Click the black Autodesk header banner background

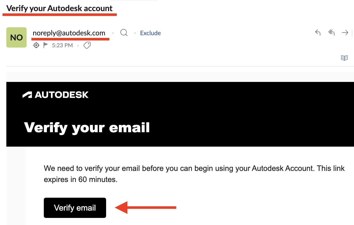point(228,111)
